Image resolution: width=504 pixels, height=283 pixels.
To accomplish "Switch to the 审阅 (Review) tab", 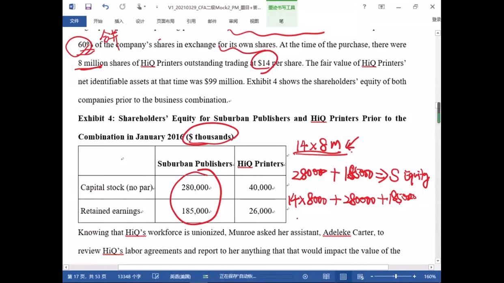I will (233, 21).
